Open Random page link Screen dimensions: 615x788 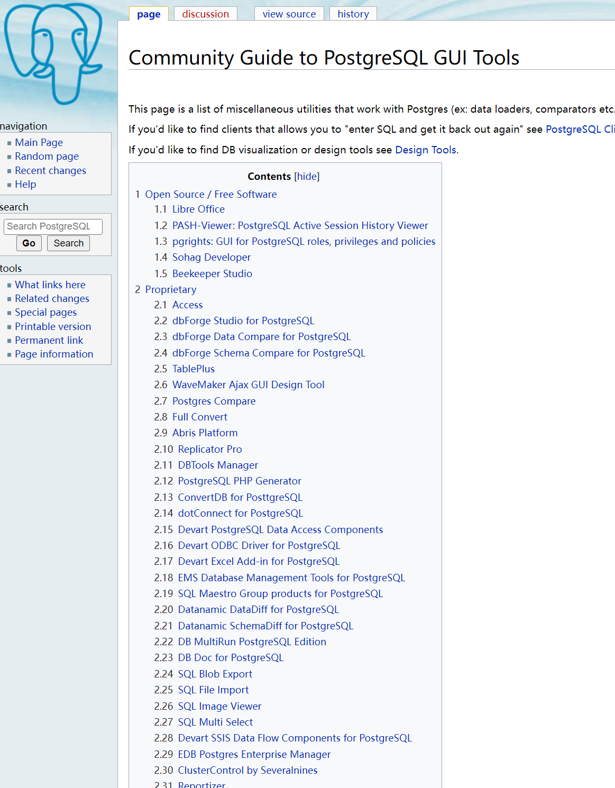pyautogui.click(x=47, y=156)
